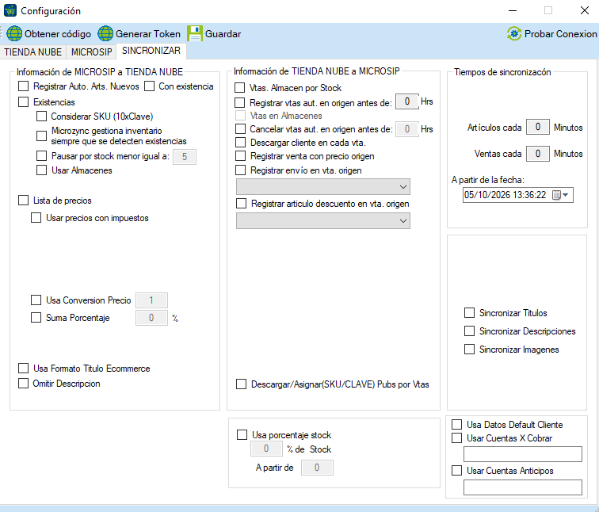Image resolution: width=599 pixels, height=512 pixels.
Task: Check Descargar cliente en cada vta.
Action: coord(240,143)
